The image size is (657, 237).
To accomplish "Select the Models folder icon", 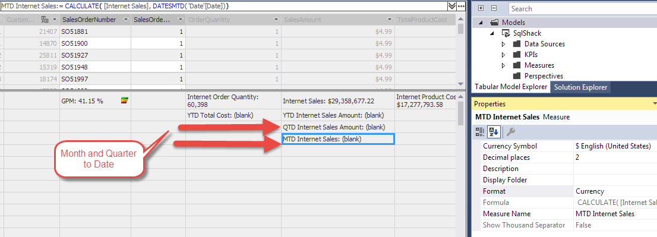I will click(x=494, y=23).
